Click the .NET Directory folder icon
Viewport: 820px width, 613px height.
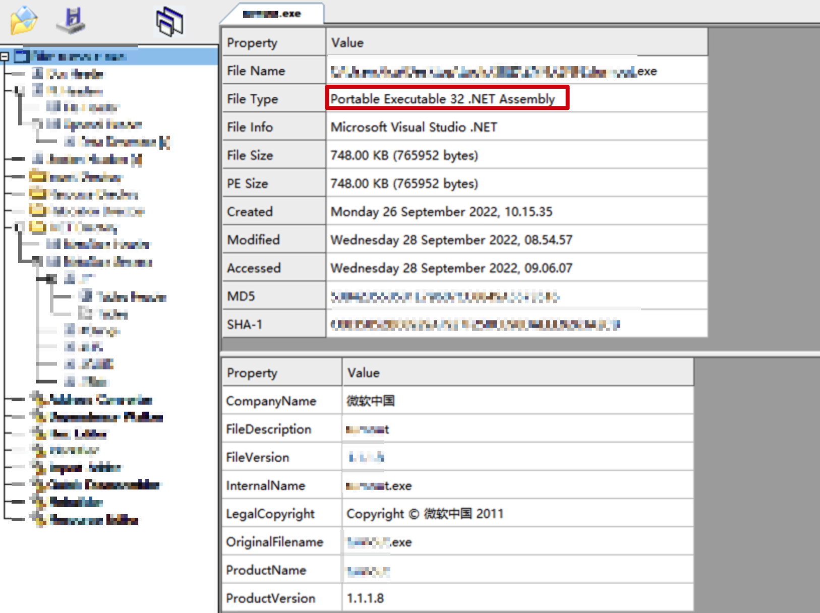(x=37, y=227)
